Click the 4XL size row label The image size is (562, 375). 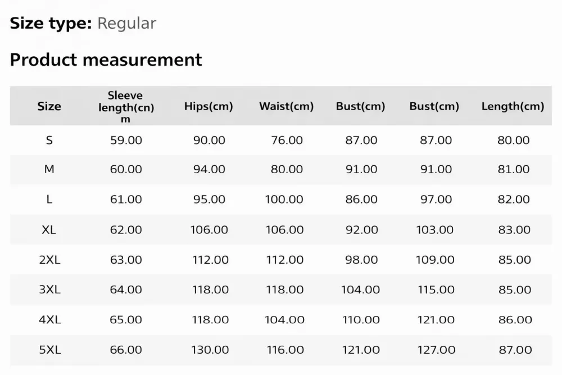49,319
